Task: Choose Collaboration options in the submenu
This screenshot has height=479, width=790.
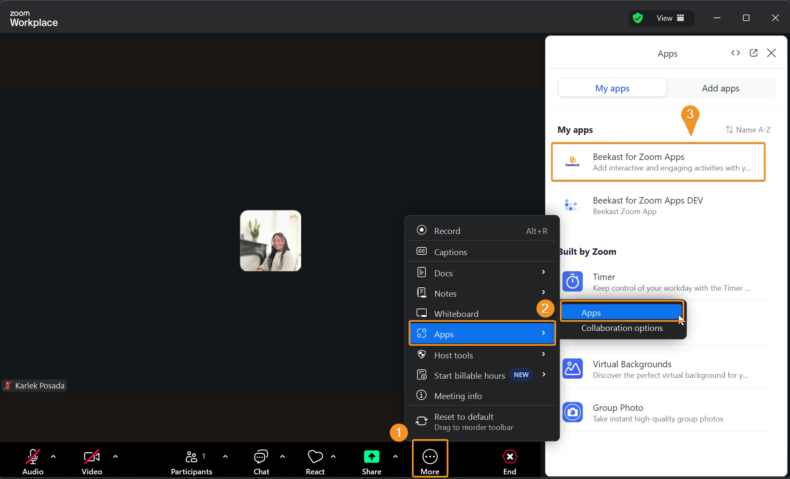Action: (x=622, y=328)
